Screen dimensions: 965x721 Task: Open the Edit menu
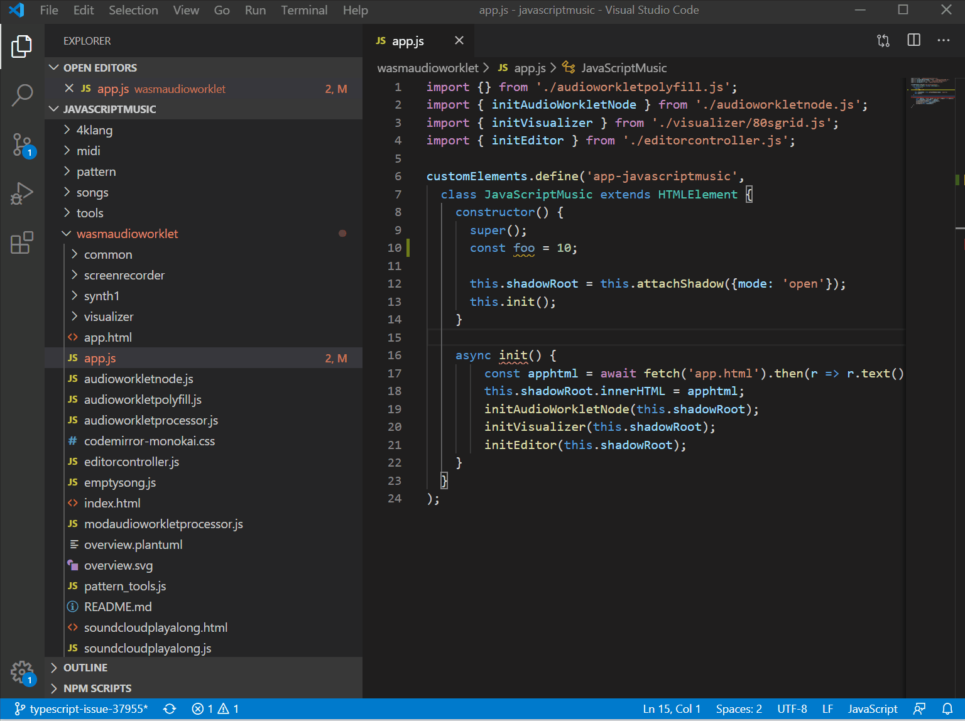point(84,10)
